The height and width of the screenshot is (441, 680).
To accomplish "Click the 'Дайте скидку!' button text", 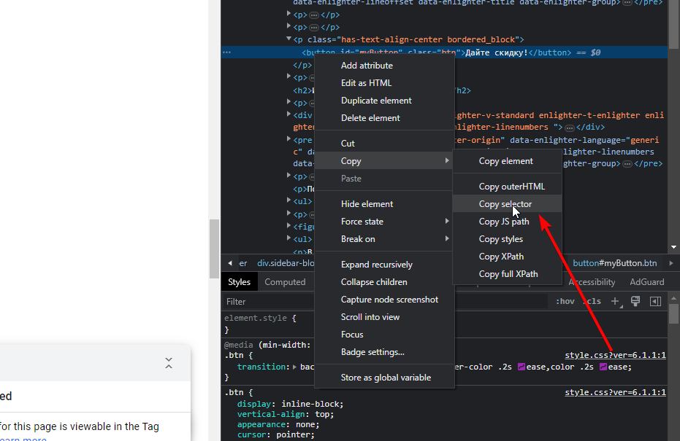I will 497,52.
